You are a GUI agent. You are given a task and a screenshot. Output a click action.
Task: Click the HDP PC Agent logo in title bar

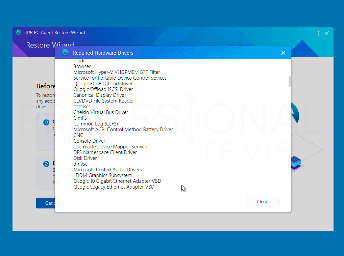[x=19, y=32]
